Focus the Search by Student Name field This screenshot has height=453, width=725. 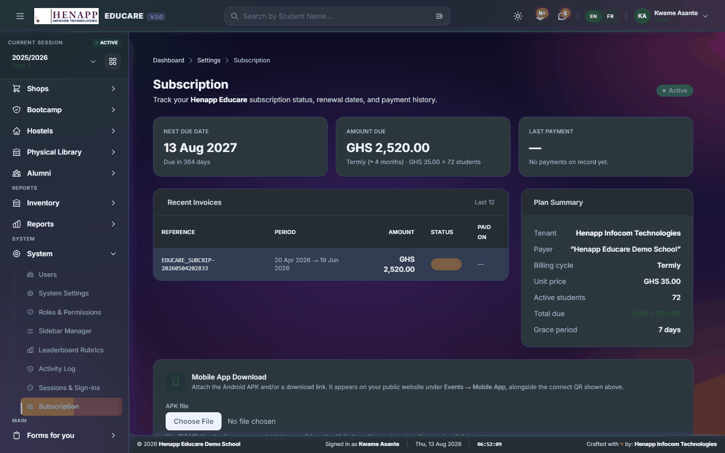point(337,16)
